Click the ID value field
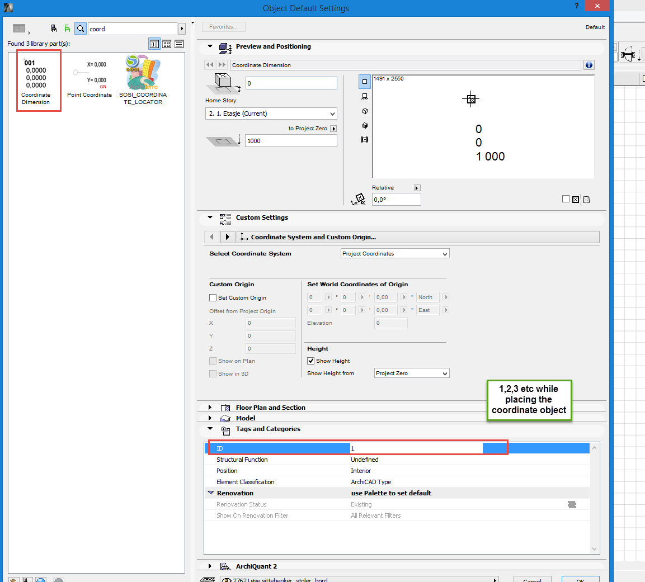Screen dimensions: 645x582 pyautogui.click(x=416, y=448)
